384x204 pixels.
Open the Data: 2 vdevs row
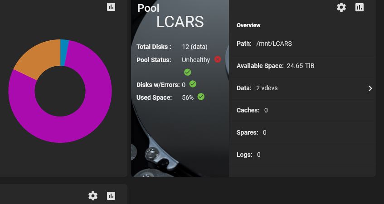point(304,88)
